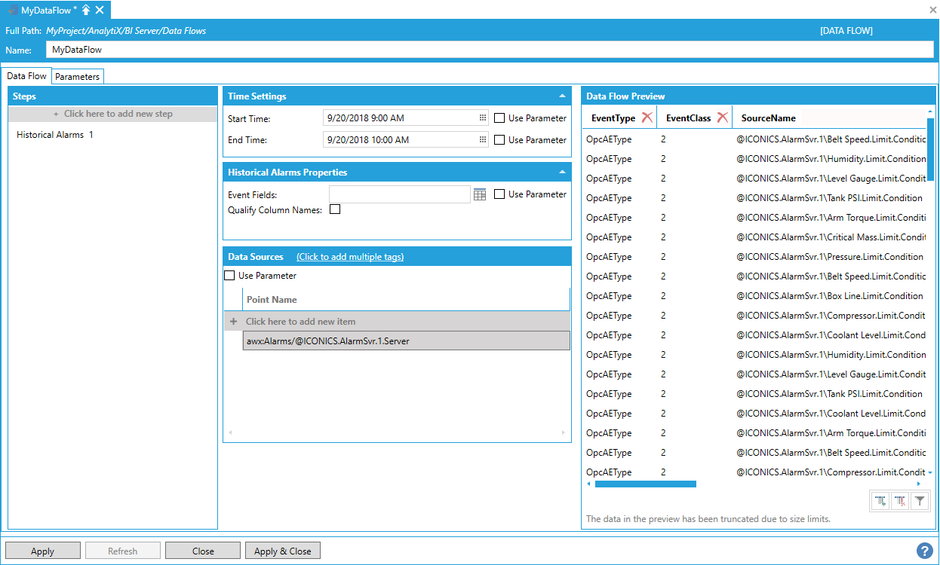Click the pop-out arrow on MyDataFlow tab

(x=86, y=10)
